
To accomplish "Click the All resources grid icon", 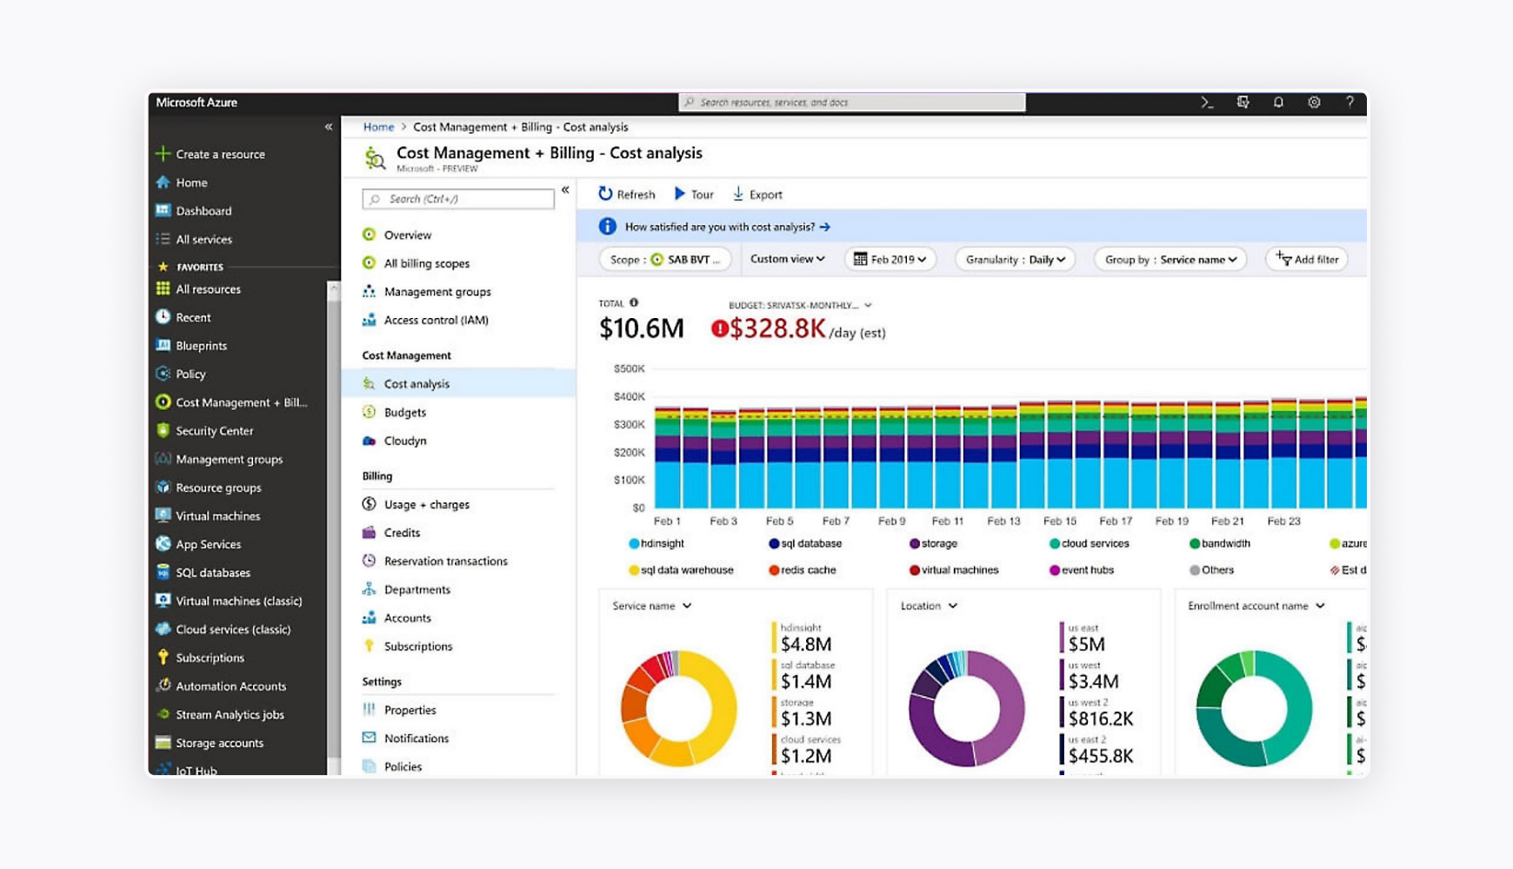I will (163, 289).
